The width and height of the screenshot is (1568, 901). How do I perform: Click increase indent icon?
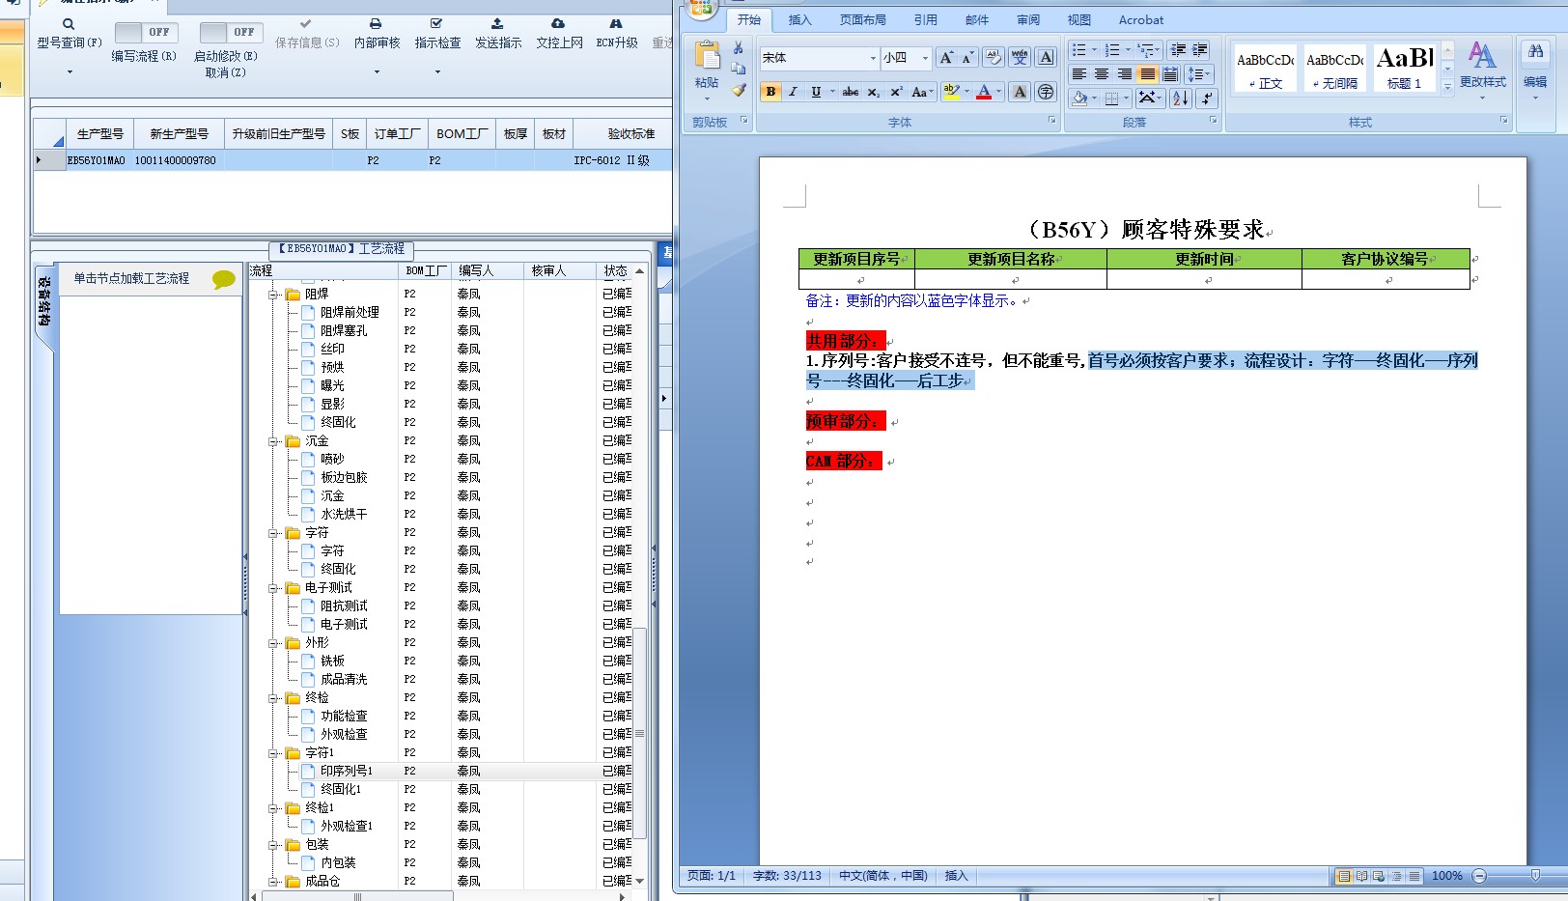[x=1200, y=50]
